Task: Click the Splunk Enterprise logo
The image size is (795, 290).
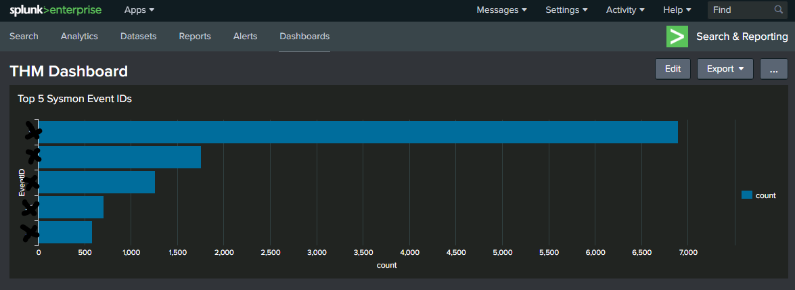Action: click(56, 10)
